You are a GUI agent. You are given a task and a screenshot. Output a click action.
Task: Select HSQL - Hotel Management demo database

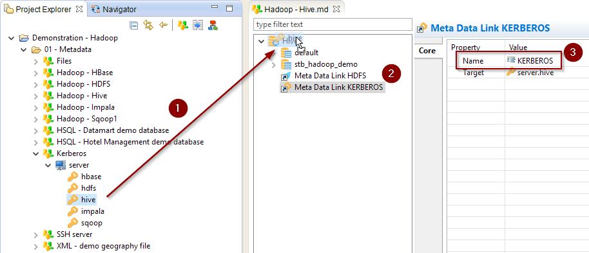(130, 142)
